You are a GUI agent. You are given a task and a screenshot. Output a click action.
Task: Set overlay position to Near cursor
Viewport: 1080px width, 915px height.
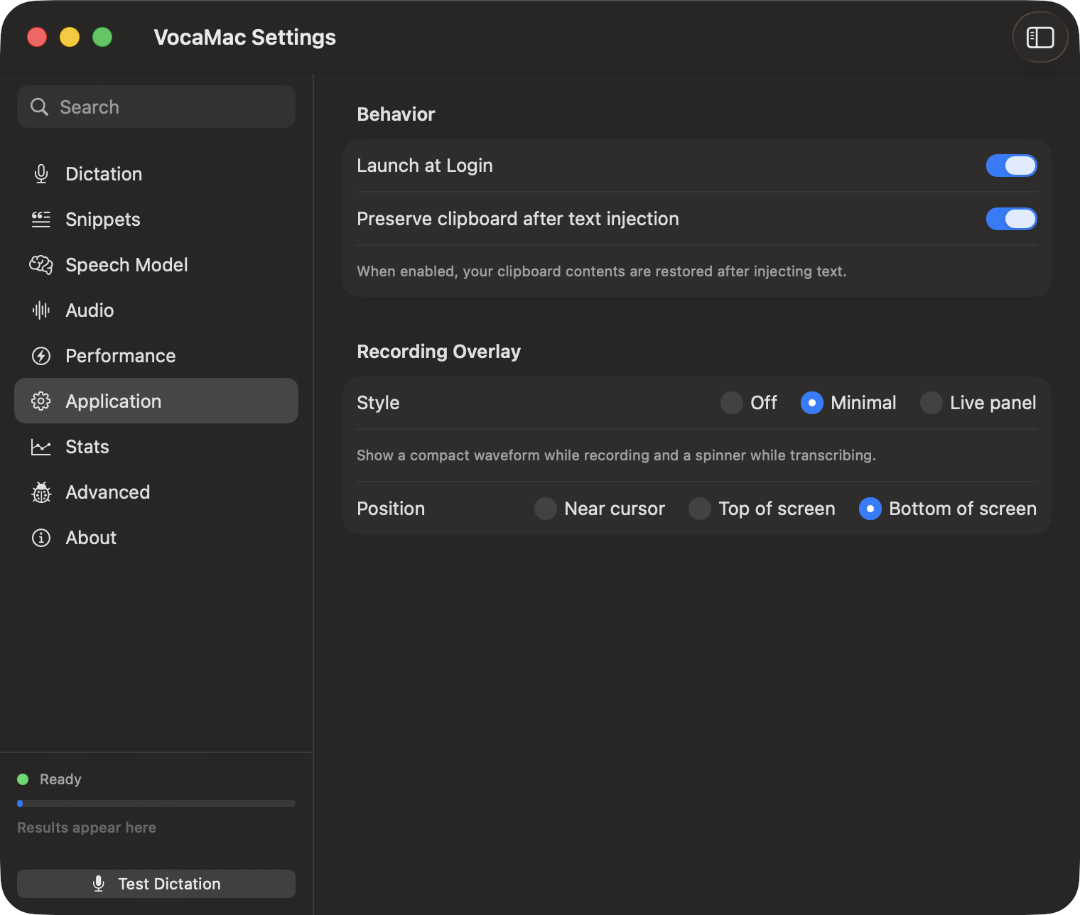546,509
